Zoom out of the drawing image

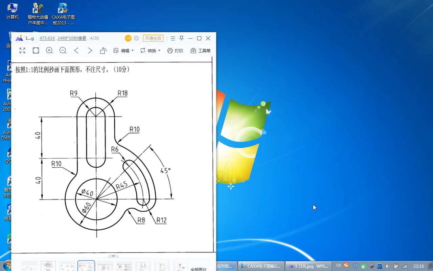coord(63,50)
